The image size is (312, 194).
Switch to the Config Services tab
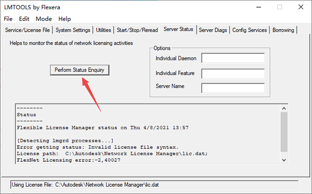[250, 30]
